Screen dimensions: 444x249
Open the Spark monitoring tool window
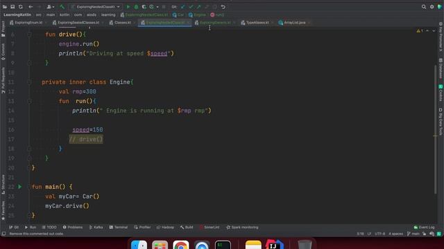(x=242, y=228)
